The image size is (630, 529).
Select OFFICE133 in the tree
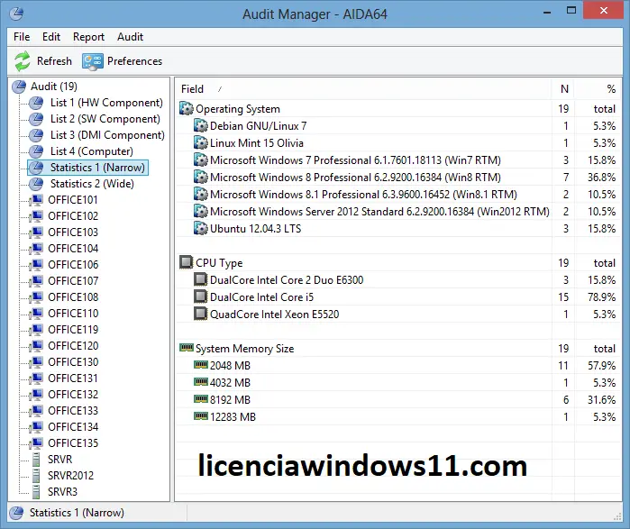73,411
